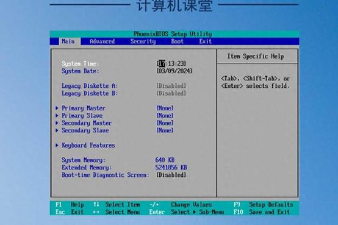
Task: Click the F10 Save and Exit shortcut
Action: pyautogui.click(x=262, y=212)
